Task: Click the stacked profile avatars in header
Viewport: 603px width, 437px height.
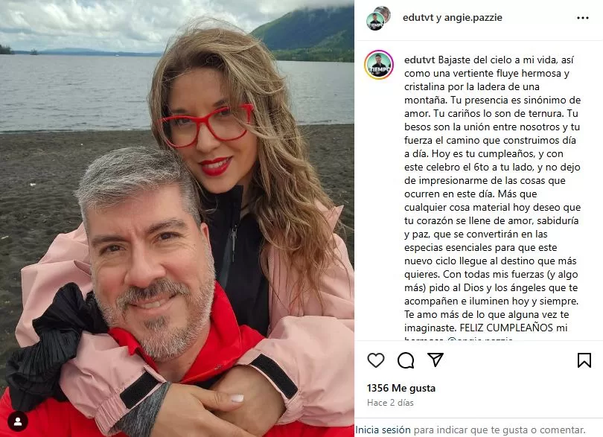Action: coord(378,18)
